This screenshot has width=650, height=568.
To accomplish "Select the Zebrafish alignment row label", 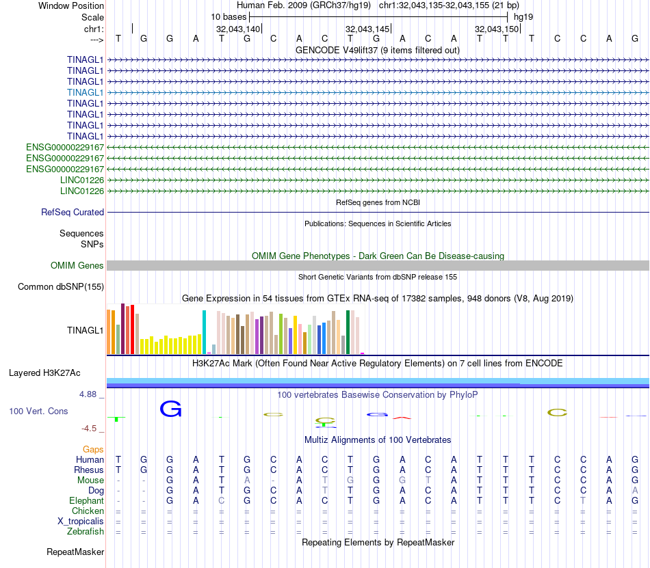I will tap(86, 531).
